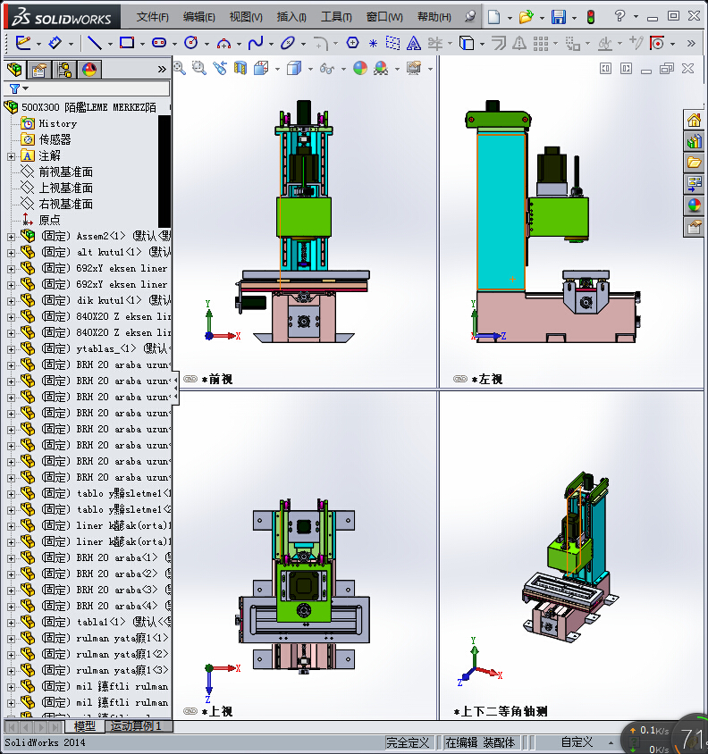Click the New document icon
Screen dimensions: 708x754
(493, 17)
